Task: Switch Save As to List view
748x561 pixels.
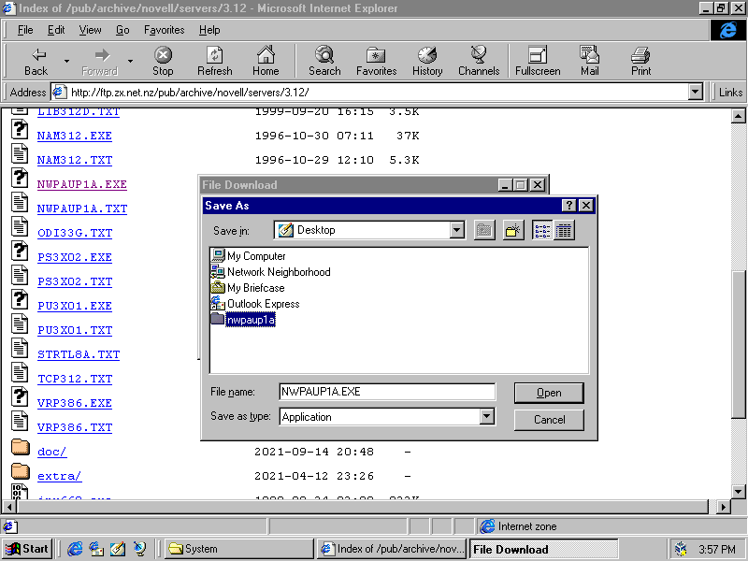Action: coord(542,230)
